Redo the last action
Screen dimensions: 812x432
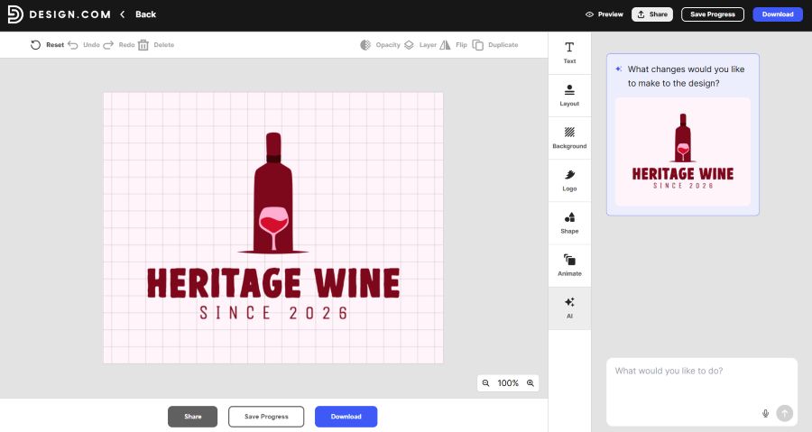[x=118, y=45]
